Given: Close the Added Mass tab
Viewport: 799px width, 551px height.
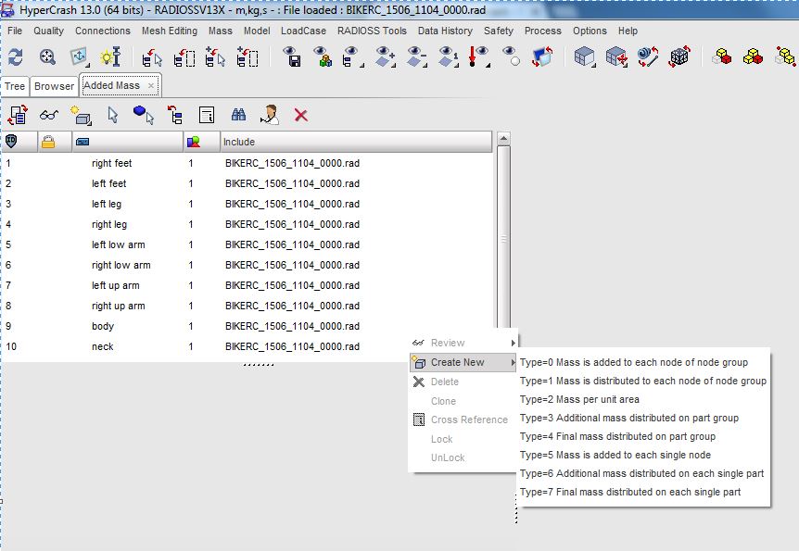Looking at the screenshot, I should click(x=151, y=85).
